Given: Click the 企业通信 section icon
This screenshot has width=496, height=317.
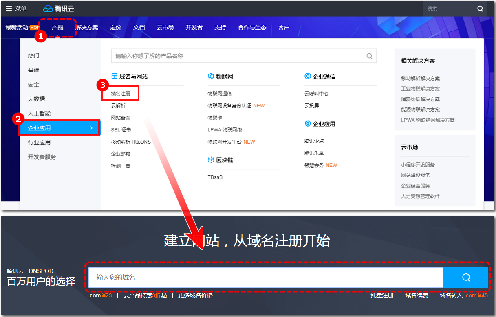Looking at the screenshot, I should [308, 76].
